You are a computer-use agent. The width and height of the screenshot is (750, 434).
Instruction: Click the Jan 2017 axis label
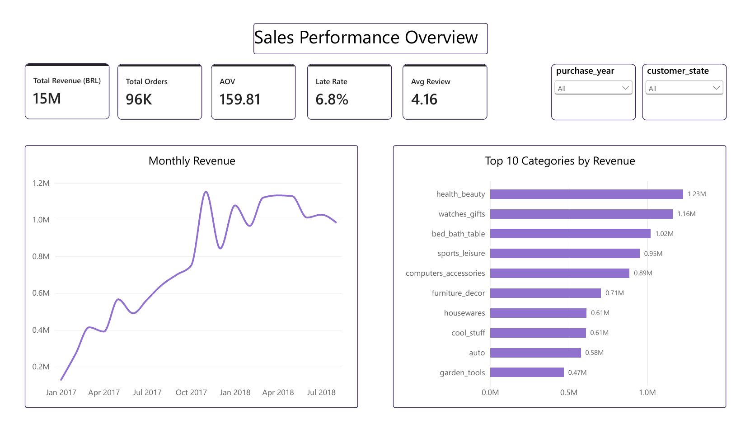[61, 392]
